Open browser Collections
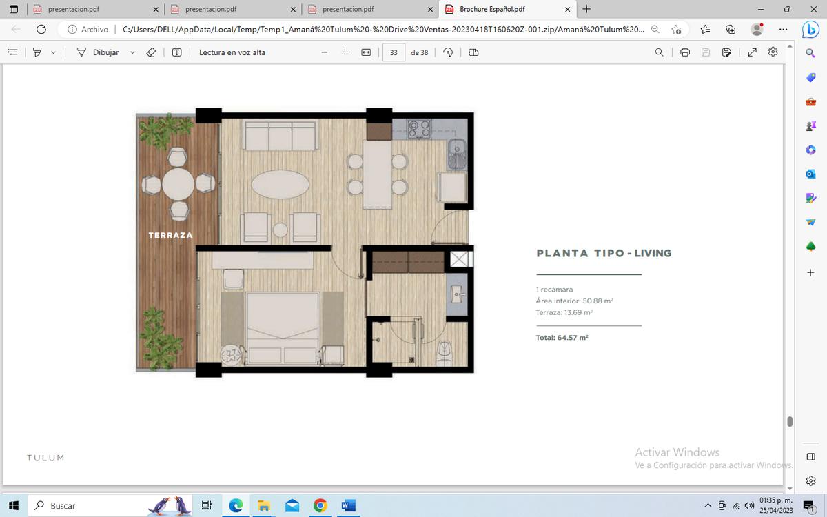 coord(731,29)
